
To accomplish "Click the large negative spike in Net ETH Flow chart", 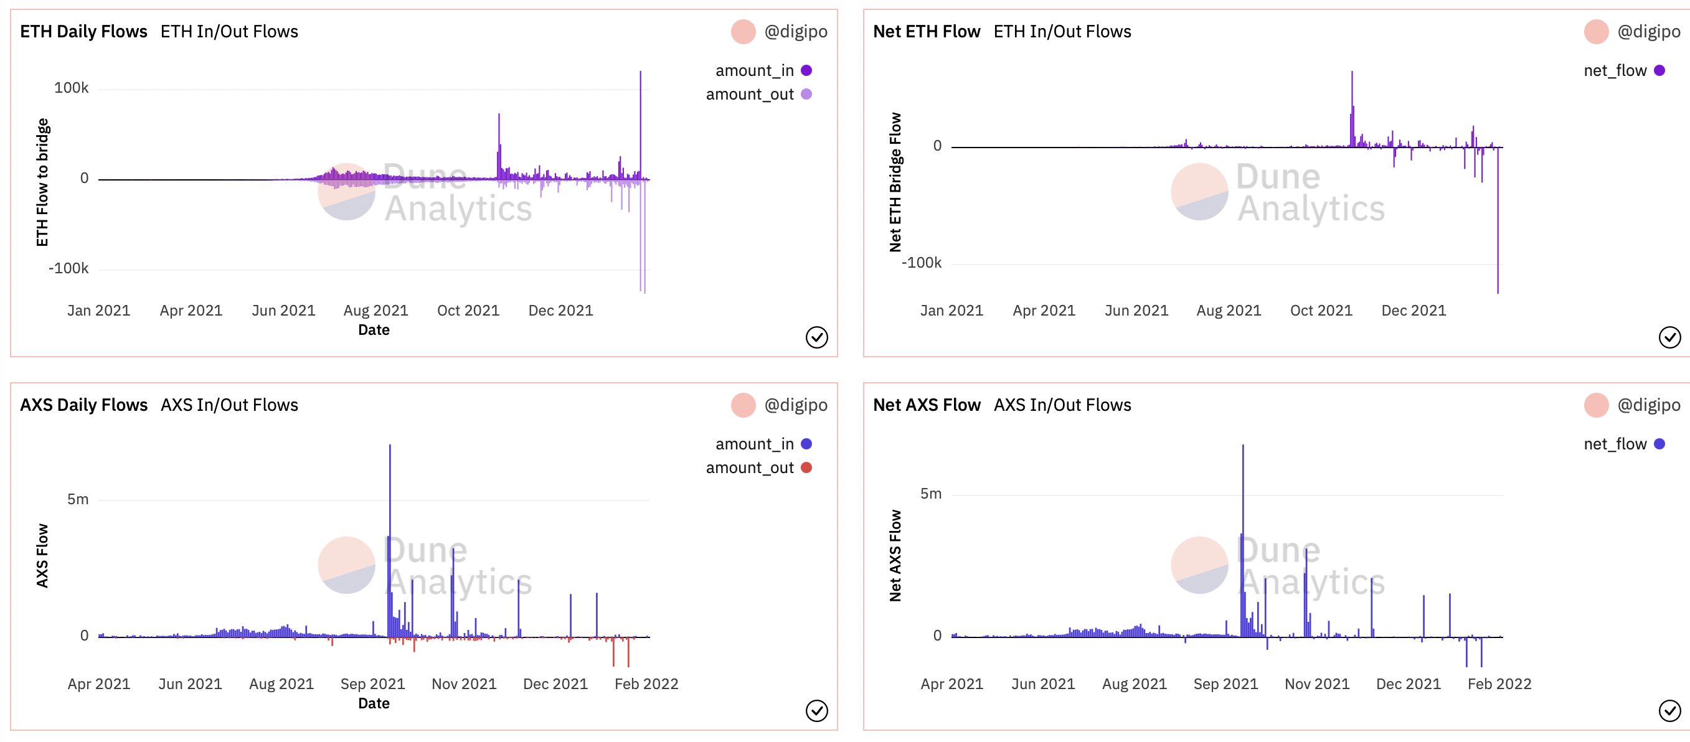I will tap(1498, 220).
